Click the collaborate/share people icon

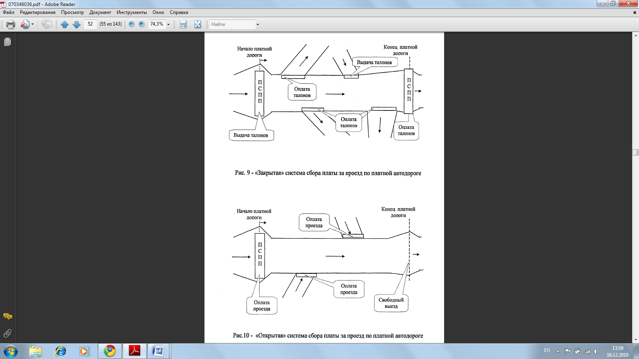point(25,24)
